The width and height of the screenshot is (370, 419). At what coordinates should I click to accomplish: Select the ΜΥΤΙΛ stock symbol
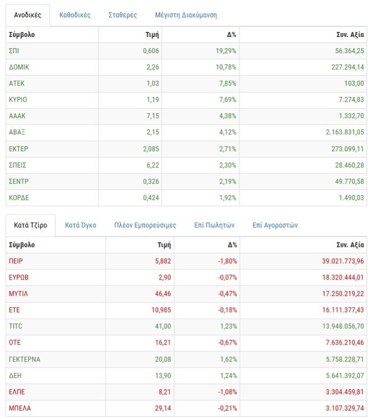click(18, 294)
